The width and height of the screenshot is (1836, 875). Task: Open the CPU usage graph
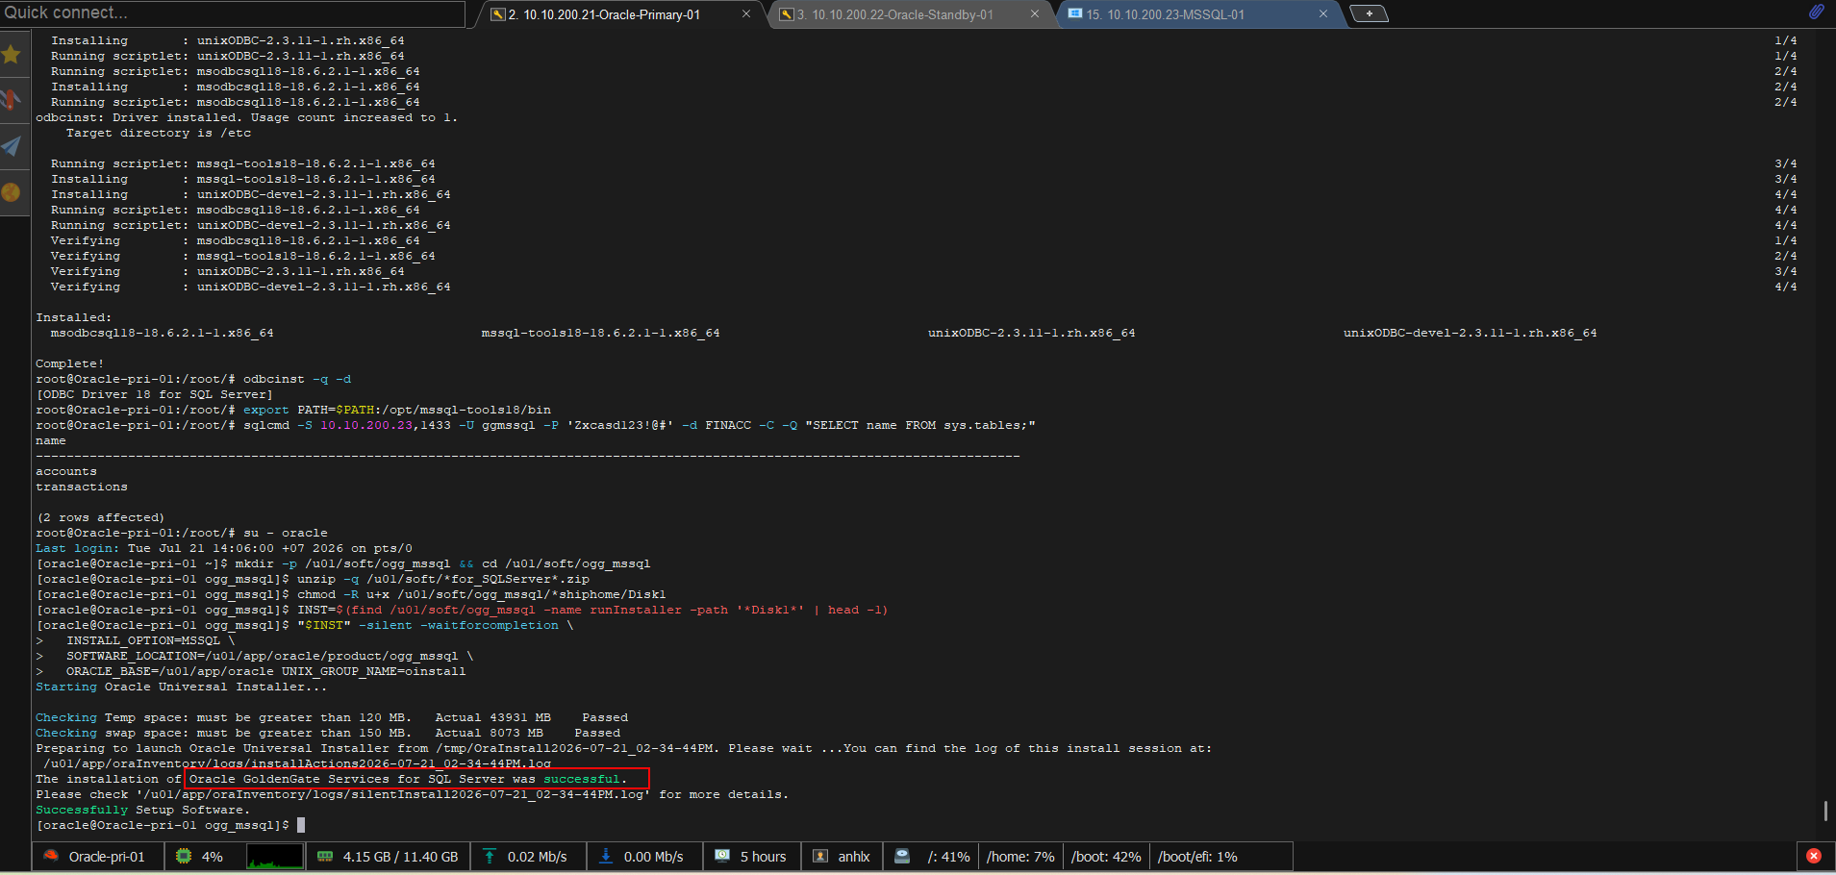(x=275, y=856)
